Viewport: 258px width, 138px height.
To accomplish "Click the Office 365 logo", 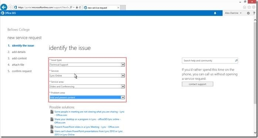I will click(8, 13).
